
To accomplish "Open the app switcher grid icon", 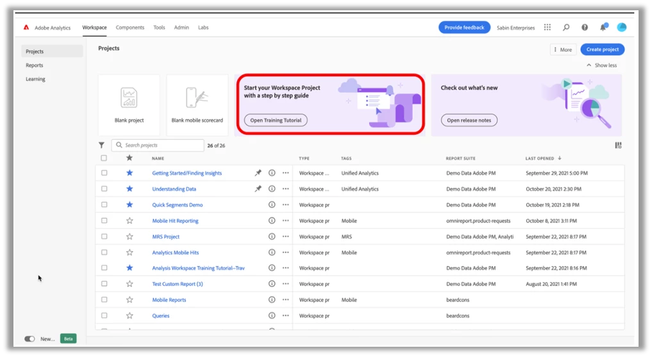I will point(548,28).
